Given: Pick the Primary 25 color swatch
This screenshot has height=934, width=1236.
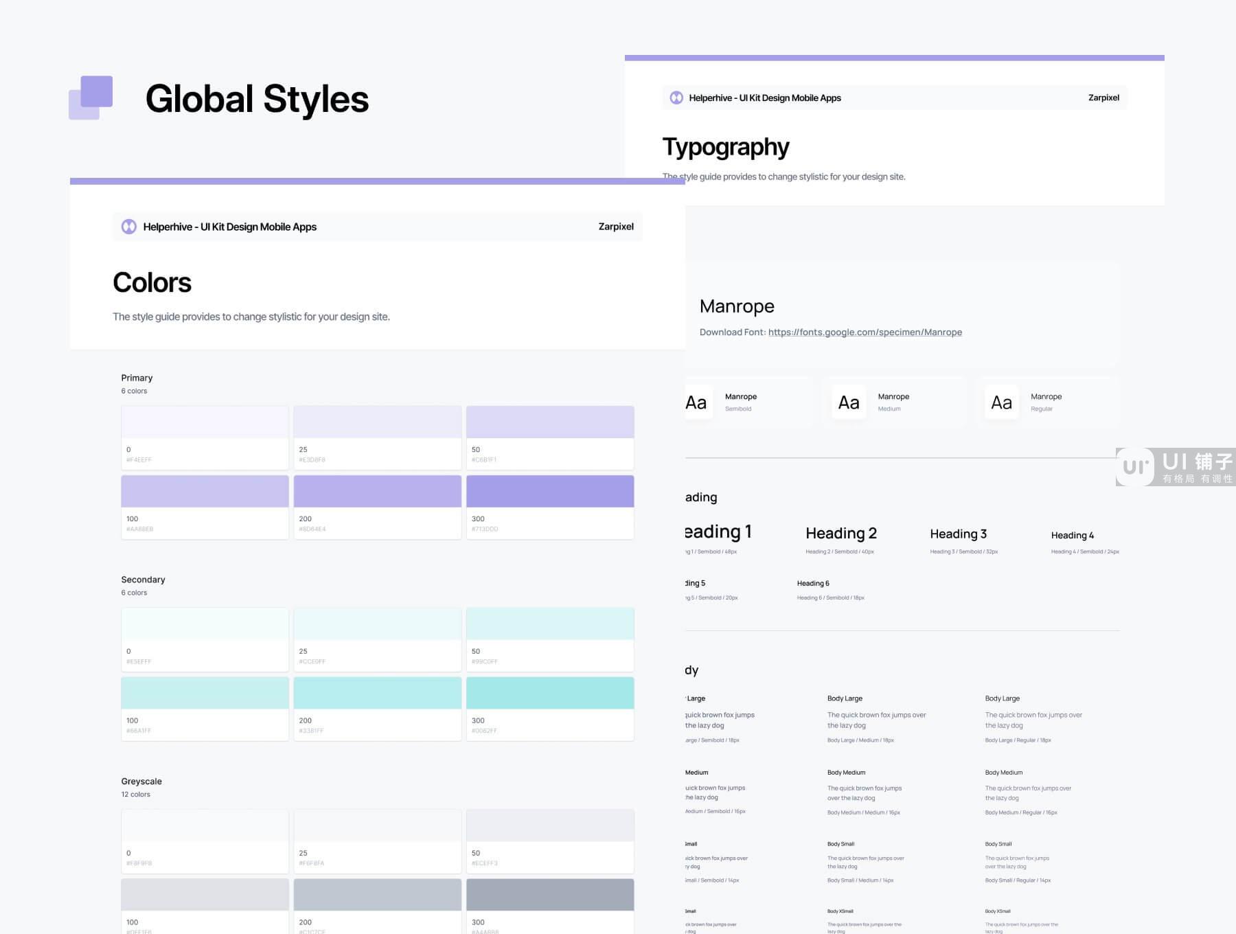Looking at the screenshot, I should 378,437.
